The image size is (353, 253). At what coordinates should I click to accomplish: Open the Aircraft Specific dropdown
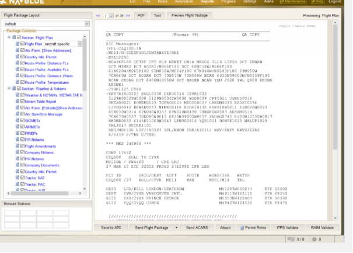80,44
